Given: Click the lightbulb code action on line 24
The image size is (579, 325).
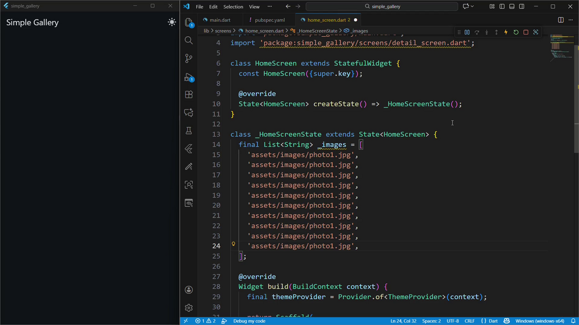Looking at the screenshot, I should [x=233, y=244].
